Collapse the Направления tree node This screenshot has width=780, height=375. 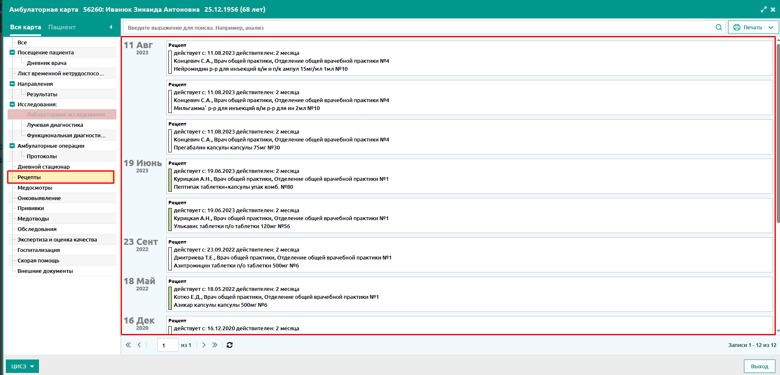[12, 84]
